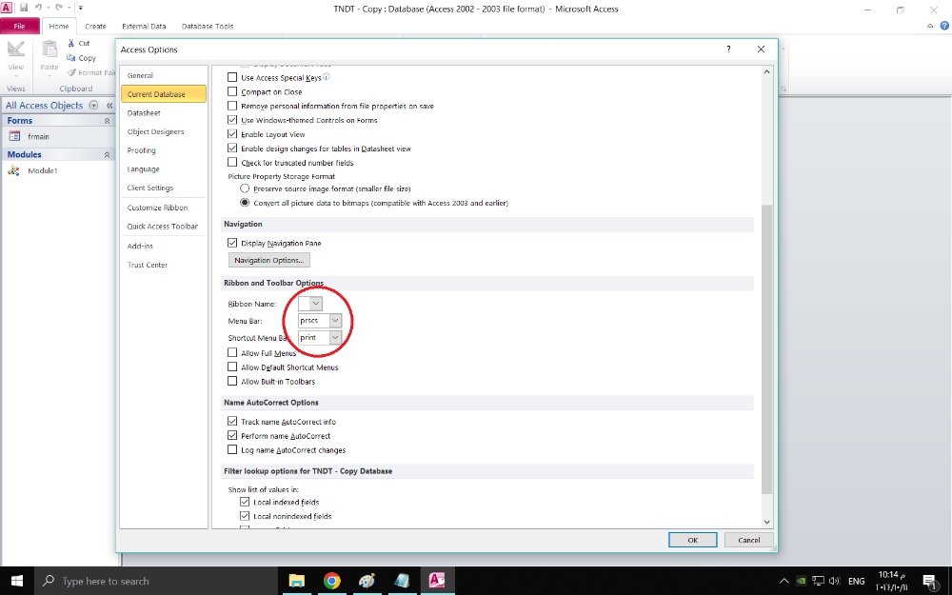Screen dimensions: 952x595
Task: Click the options scrollbar up arrow
Action: pyautogui.click(x=766, y=71)
